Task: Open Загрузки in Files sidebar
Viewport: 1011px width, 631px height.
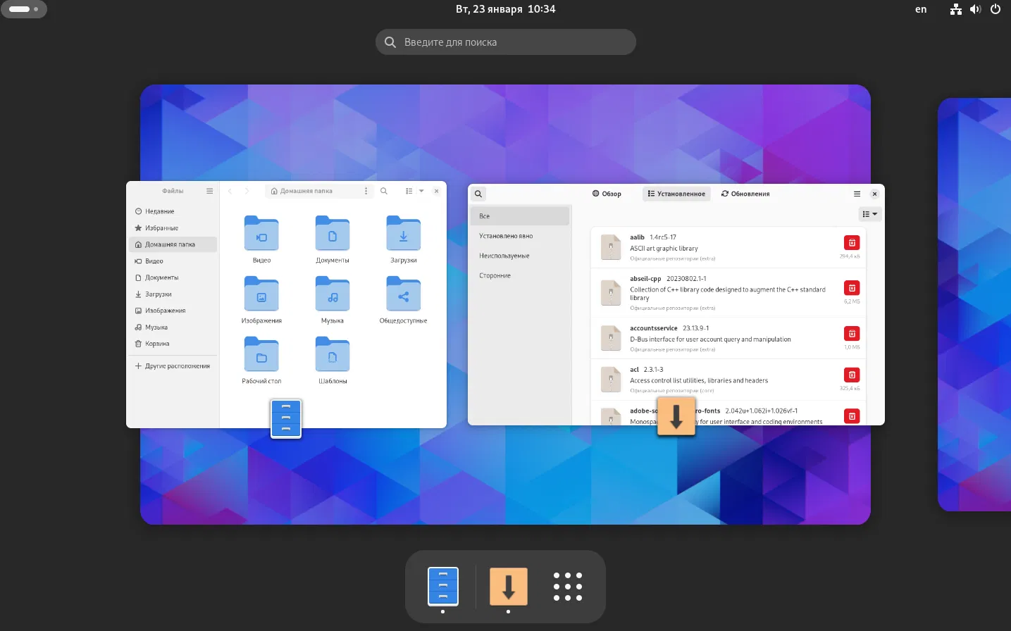Action: [173, 294]
